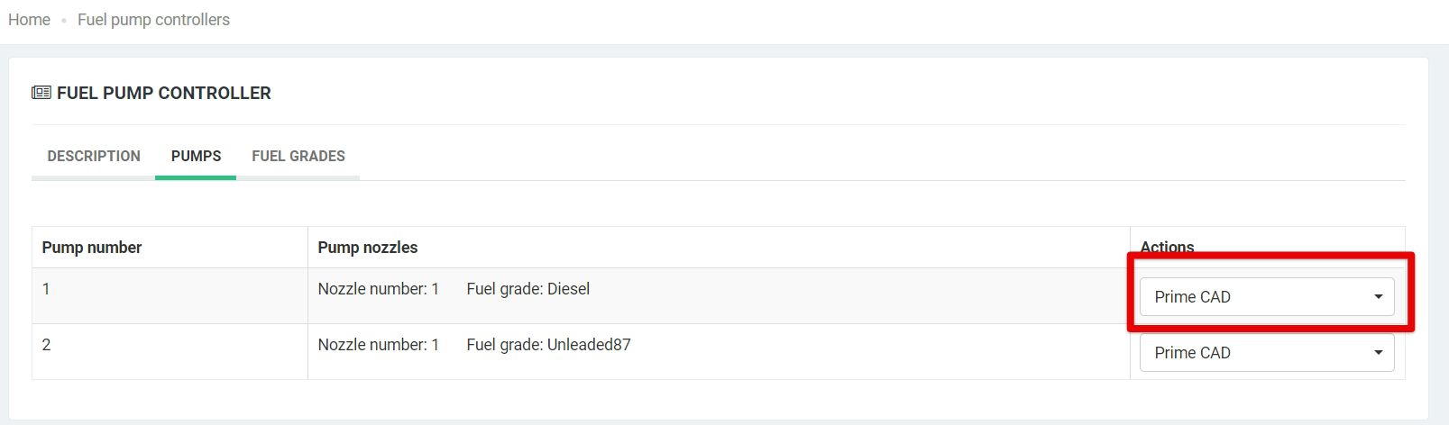Image resolution: width=1449 pixels, height=425 pixels.
Task: Click the Fuel grade: Diesel text
Action: click(x=527, y=289)
